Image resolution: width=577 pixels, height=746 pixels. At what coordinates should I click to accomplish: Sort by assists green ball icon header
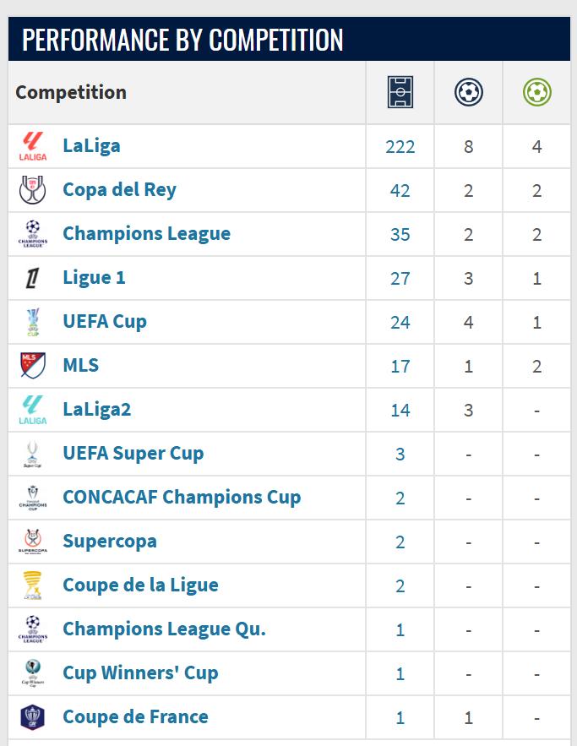[536, 92]
